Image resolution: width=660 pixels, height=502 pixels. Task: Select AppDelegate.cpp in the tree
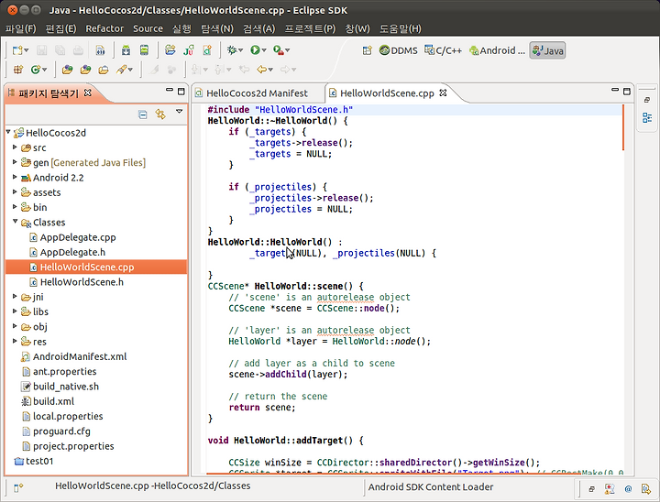[78, 237]
